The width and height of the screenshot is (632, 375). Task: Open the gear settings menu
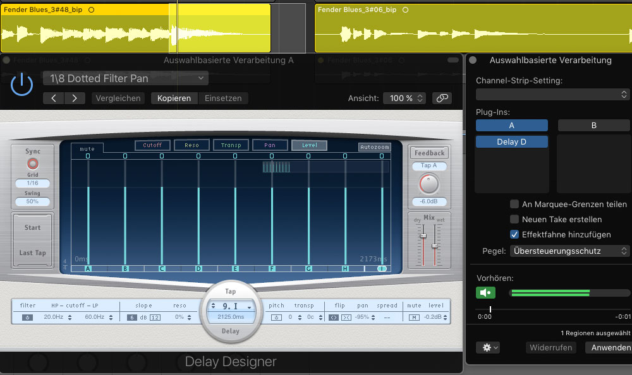(487, 348)
